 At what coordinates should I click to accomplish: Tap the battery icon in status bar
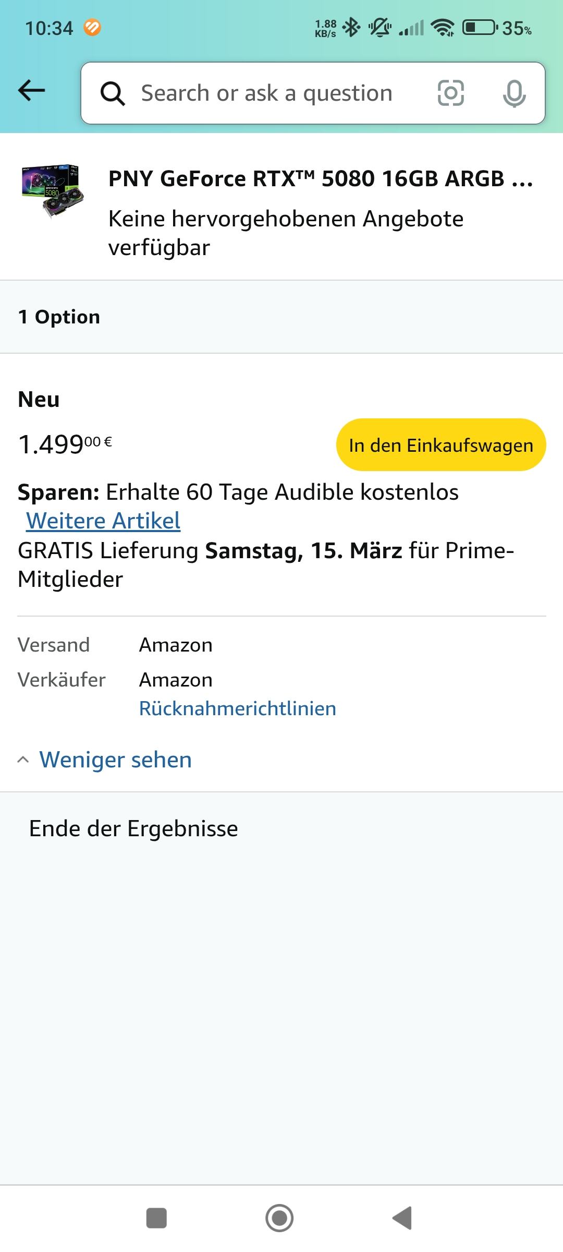click(480, 28)
